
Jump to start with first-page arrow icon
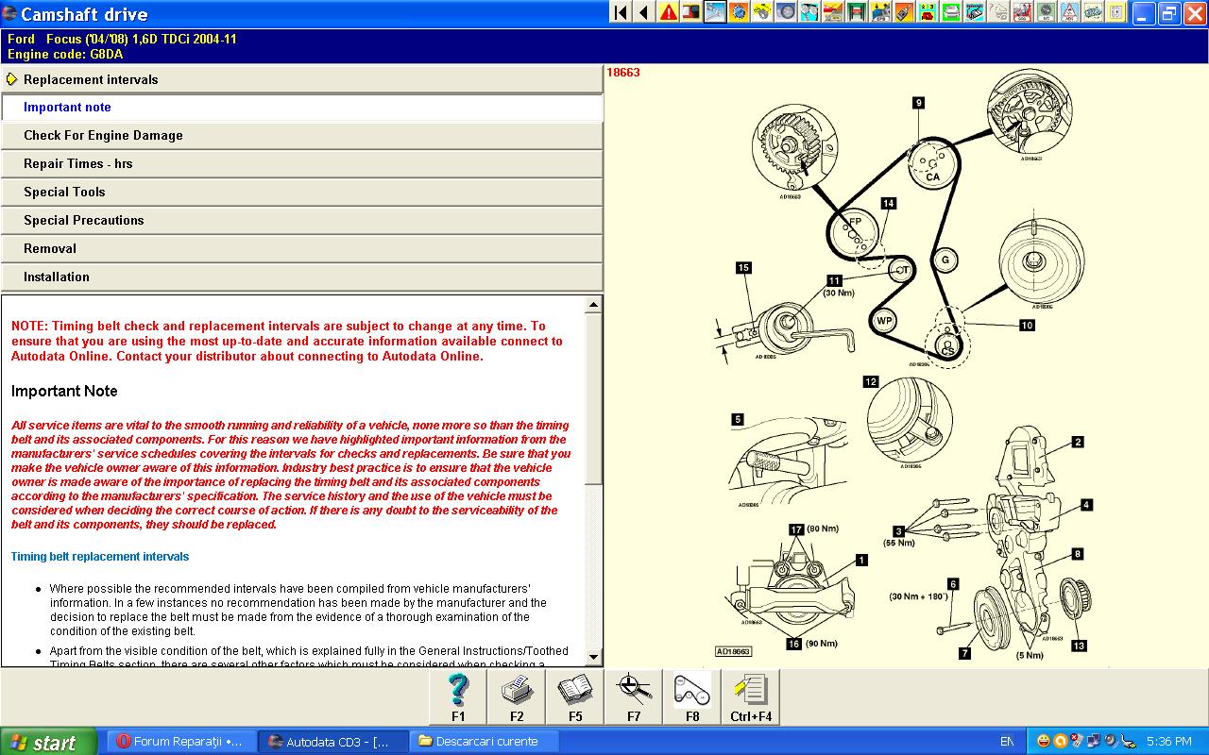[x=621, y=12]
